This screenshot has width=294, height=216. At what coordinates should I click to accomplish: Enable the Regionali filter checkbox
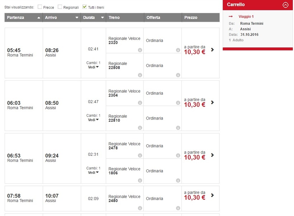[x=60, y=7]
